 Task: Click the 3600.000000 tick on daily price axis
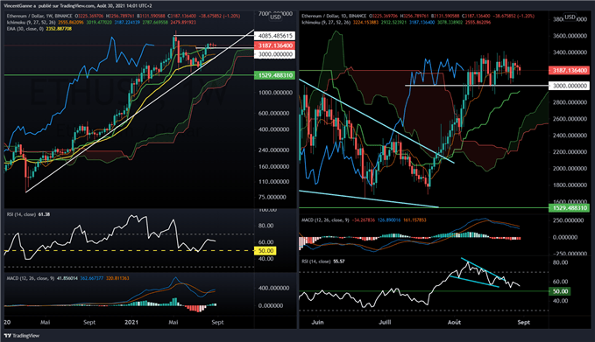coord(570,36)
